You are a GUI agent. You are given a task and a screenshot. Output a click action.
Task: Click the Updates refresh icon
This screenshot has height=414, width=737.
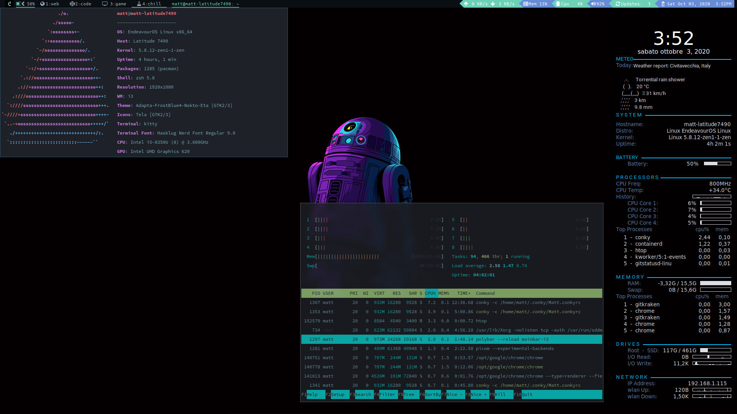click(x=618, y=4)
